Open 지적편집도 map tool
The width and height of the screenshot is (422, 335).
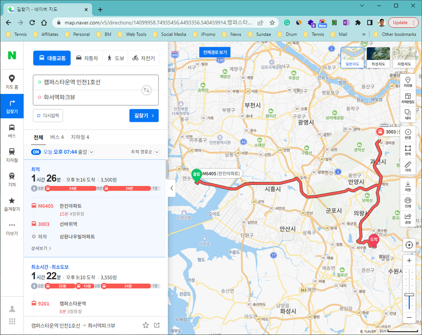(x=408, y=98)
